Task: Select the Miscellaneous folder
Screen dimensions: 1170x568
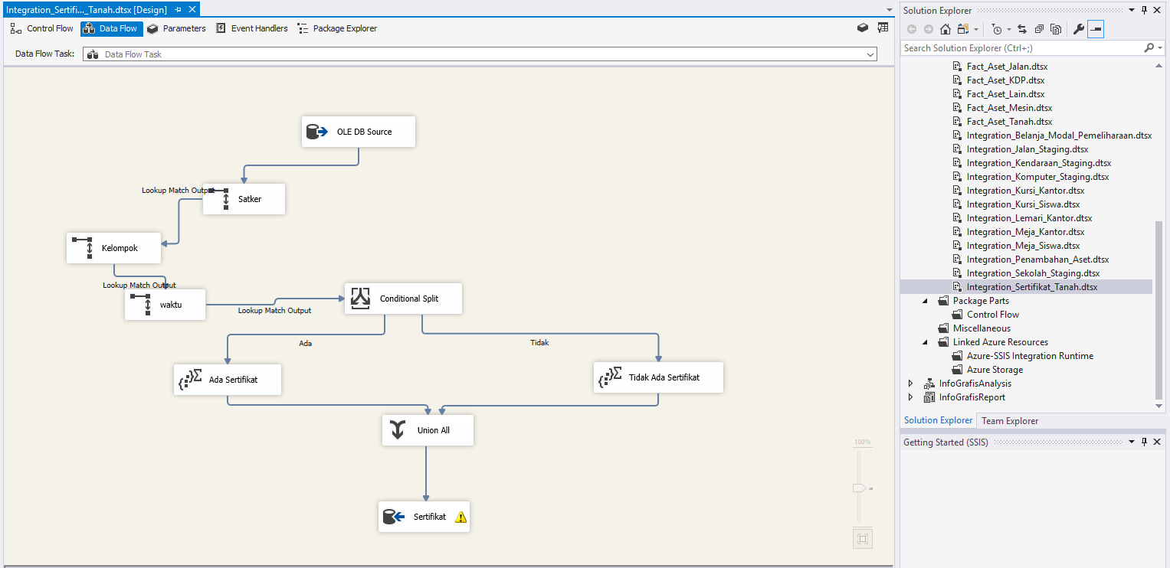Action: click(x=982, y=328)
